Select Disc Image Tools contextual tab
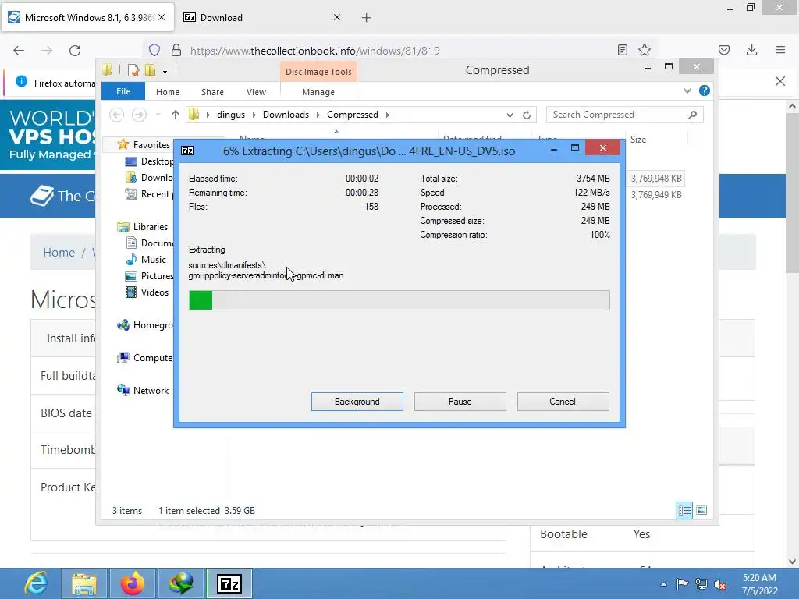 pos(318,72)
